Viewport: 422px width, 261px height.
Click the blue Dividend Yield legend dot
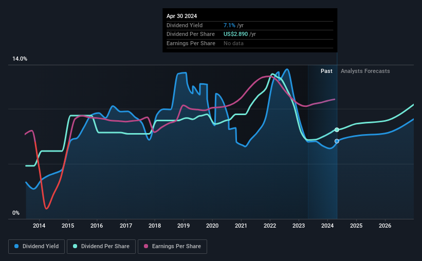16,246
